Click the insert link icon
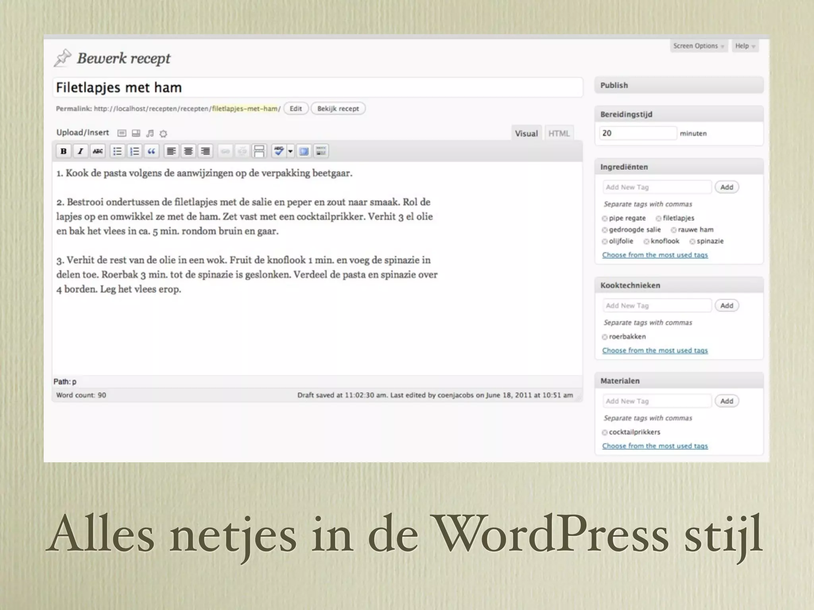Image resolution: width=814 pixels, height=610 pixels. pos(225,151)
